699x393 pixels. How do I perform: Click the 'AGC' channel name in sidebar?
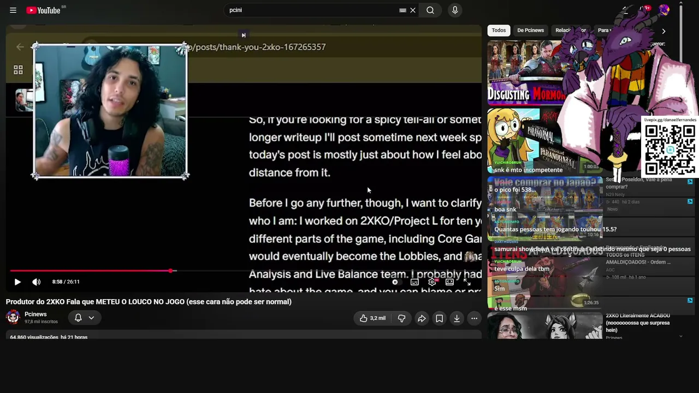tap(611, 270)
